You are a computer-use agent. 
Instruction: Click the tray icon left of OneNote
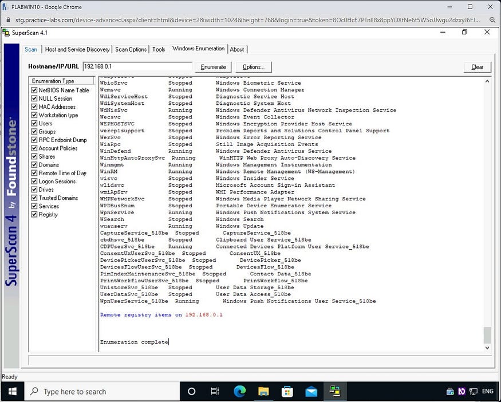pyautogui.click(x=450, y=391)
